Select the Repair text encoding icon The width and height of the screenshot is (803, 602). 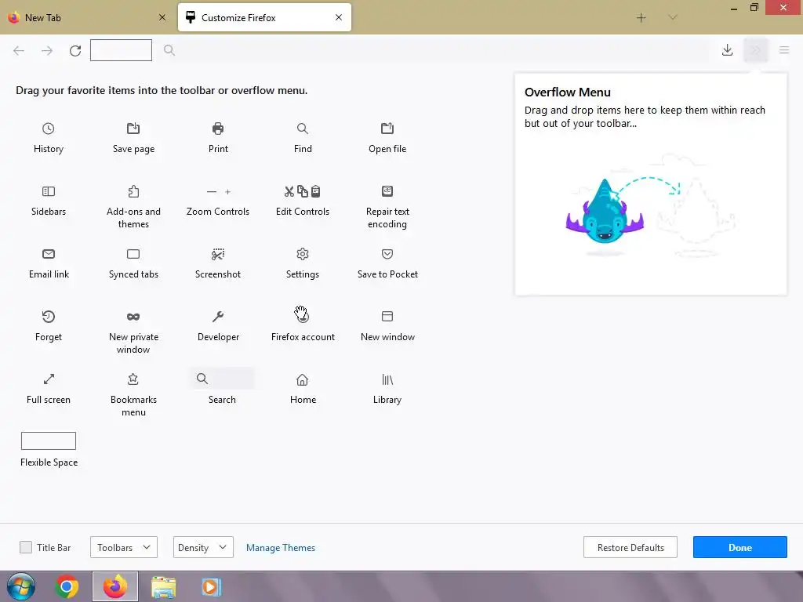coord(387,191)
